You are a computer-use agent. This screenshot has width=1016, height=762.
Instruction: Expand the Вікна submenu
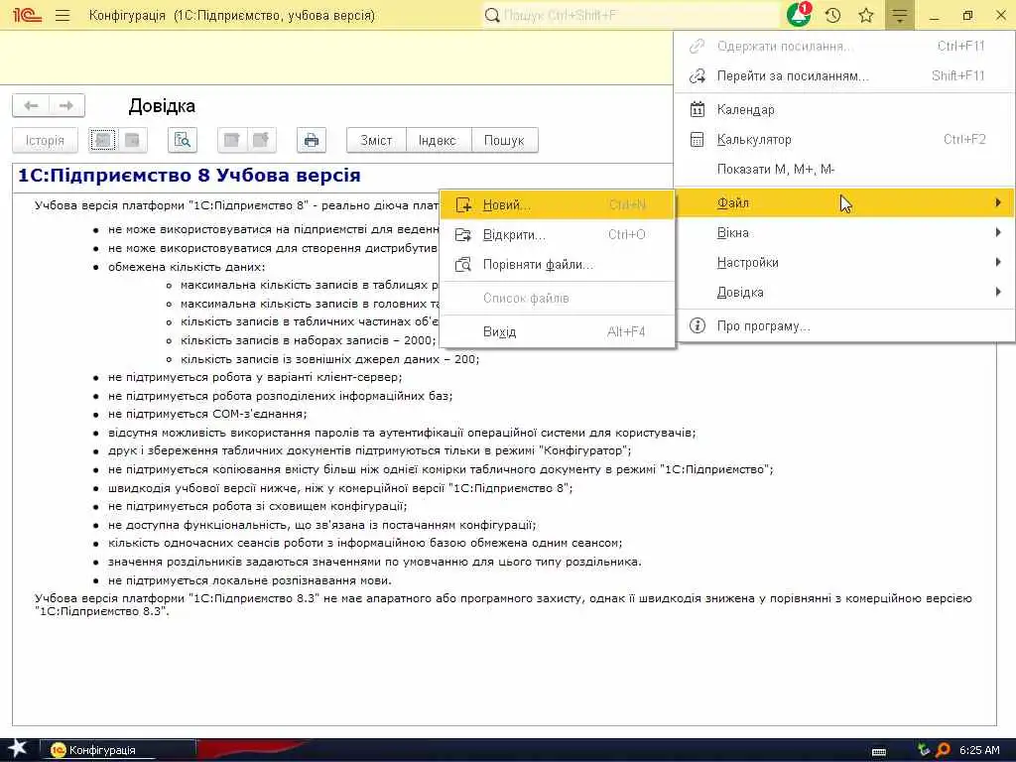tap(844, 232)
